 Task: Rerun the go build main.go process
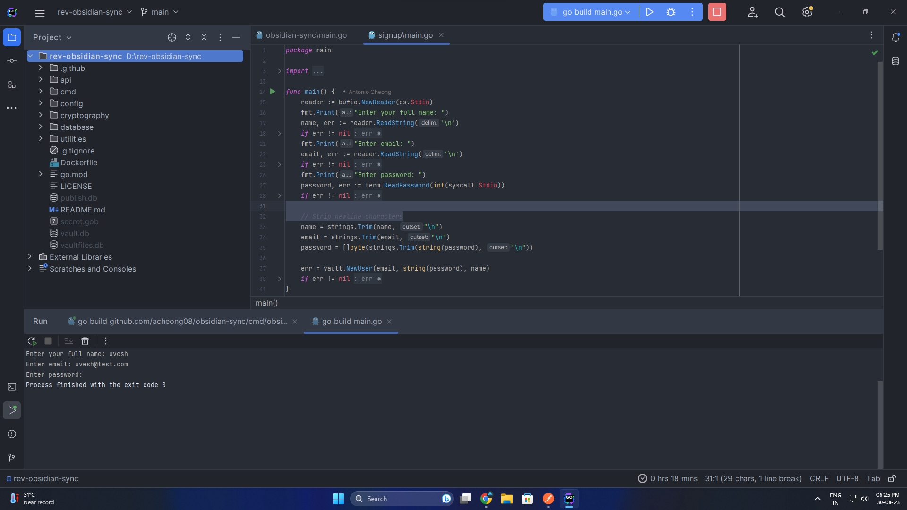[32, 341]
